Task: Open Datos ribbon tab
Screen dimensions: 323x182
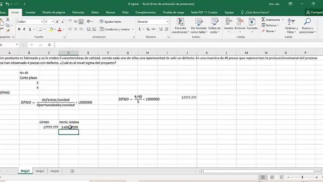Action: click(x=95, y=12)
